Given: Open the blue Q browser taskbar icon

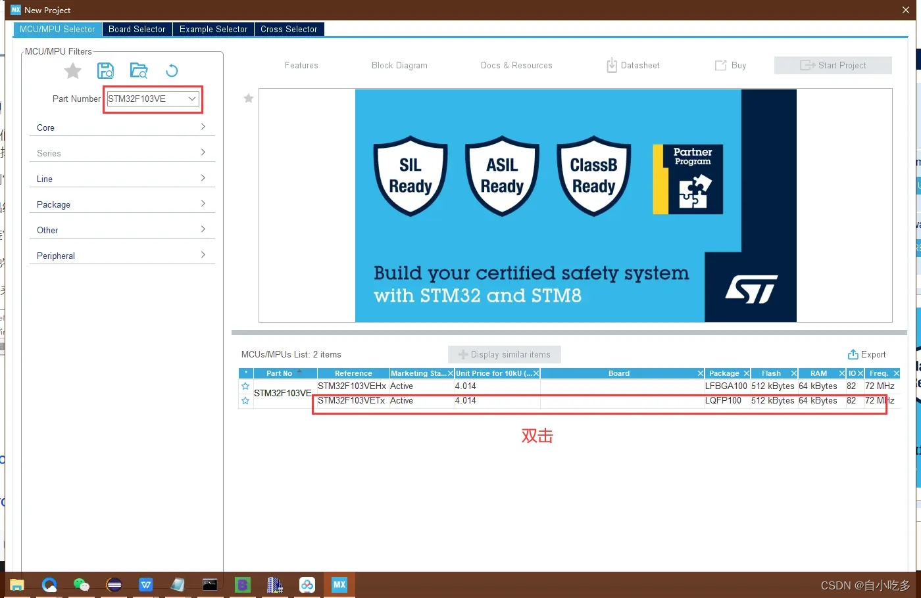Looking at the screenshot, I should coord(49,584).
